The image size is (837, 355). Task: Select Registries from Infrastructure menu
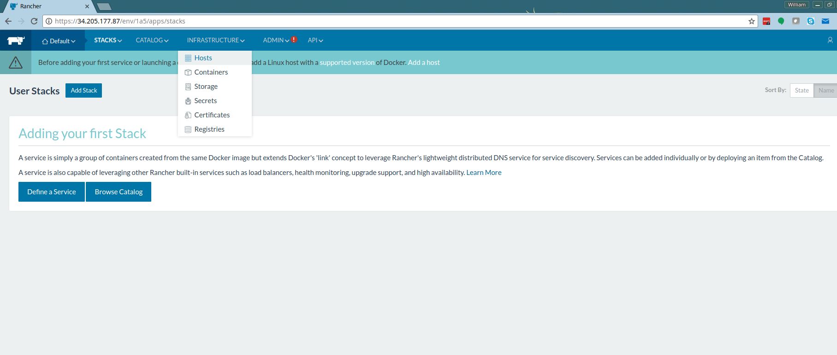pyautogui.click(x=215, y=129)
